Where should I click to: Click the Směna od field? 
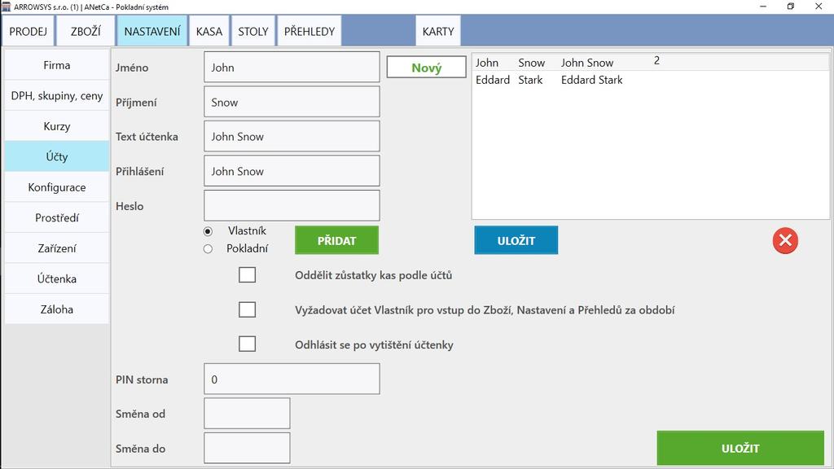(248, 413)
